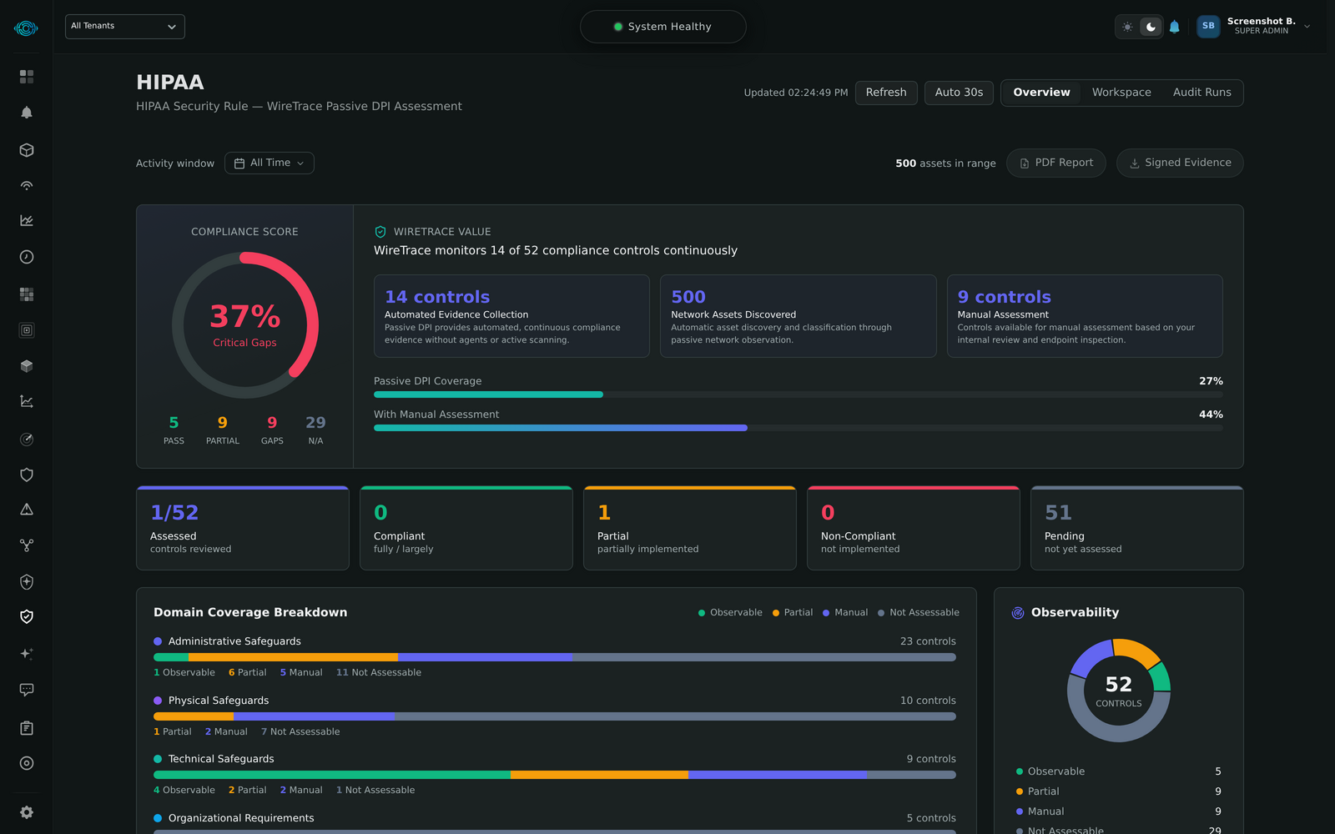Click the Physical Safeguards coverage bar
The height and width of the screenshot is (834, 1335).
[x=555, y=716]
